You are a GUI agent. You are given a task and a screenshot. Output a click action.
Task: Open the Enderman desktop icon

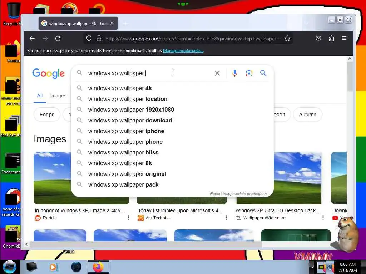(12, 163)
